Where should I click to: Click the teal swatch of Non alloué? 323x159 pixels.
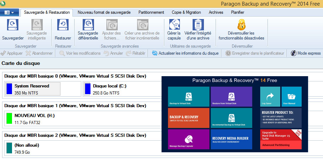pyautogui.click(x=9, y=148)
